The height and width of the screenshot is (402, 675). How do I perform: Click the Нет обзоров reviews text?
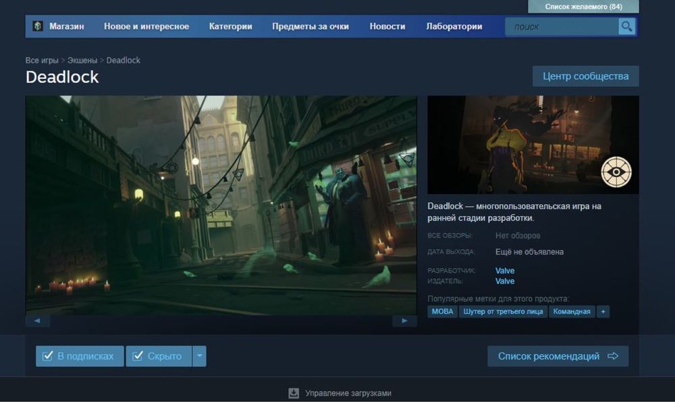coord(518,236)
